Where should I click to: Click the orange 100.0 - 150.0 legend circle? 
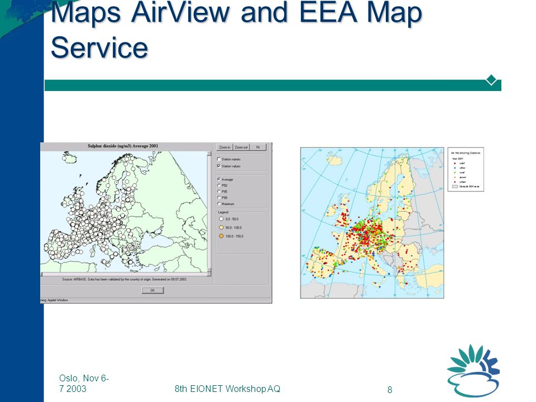coord(221,236)
